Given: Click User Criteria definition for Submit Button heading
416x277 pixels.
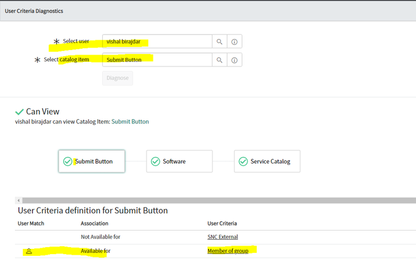Looking at the screenshot, I should point(93,210).
